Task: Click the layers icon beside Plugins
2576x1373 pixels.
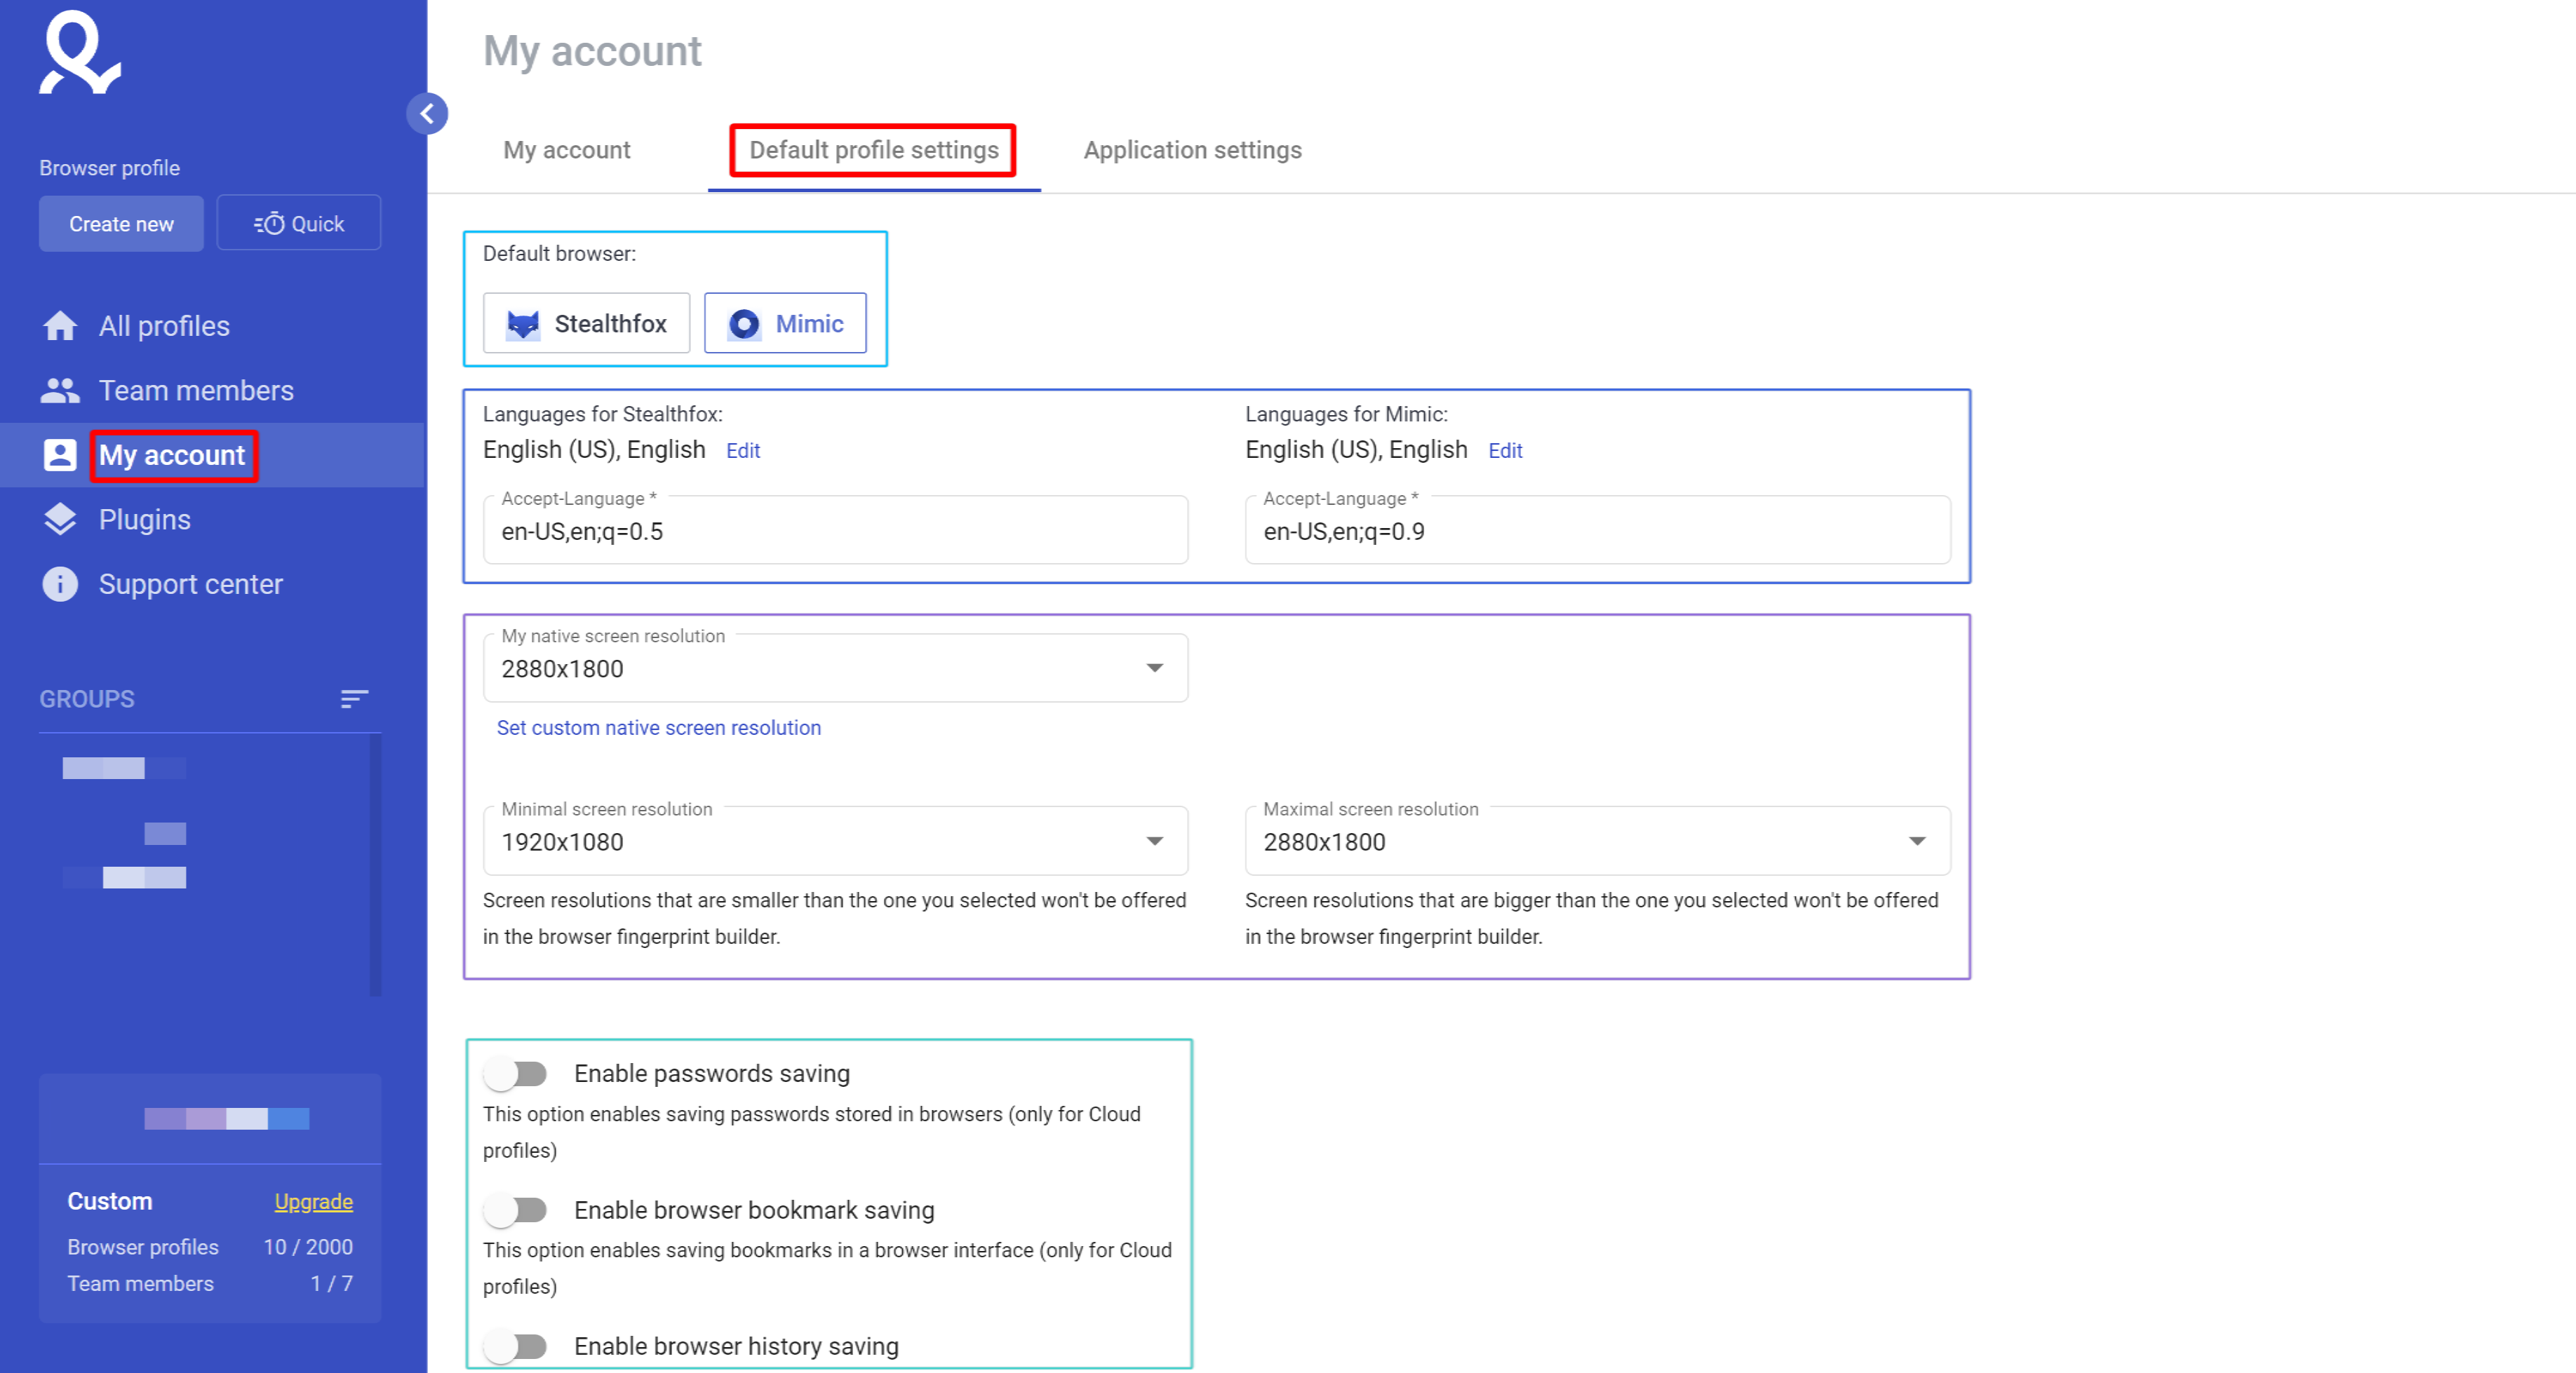Action: coord(60,520)
